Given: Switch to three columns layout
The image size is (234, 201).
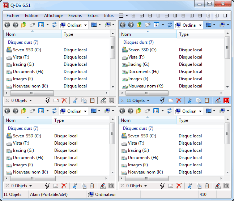Looking at the screenshot, I should (192, 16).
